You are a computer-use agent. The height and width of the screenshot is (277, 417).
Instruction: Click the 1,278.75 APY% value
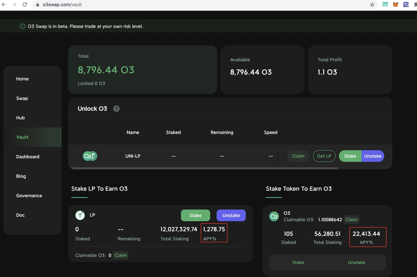tap(214, 229)
